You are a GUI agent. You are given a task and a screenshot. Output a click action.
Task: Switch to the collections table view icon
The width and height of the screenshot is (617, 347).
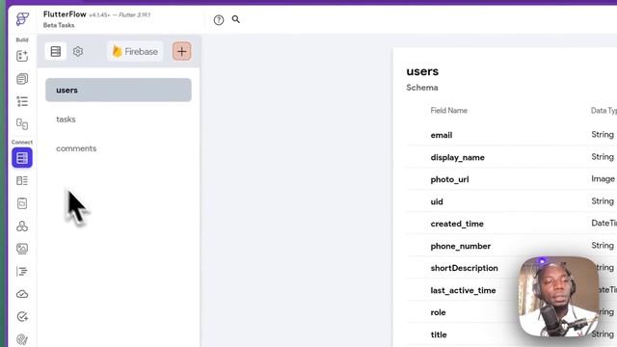[x=56, y=51]
